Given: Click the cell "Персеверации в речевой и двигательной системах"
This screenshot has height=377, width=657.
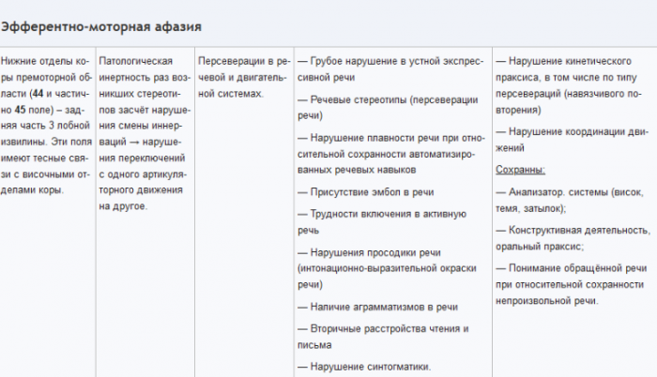Looking at the screenshot, I should (240, 76).
